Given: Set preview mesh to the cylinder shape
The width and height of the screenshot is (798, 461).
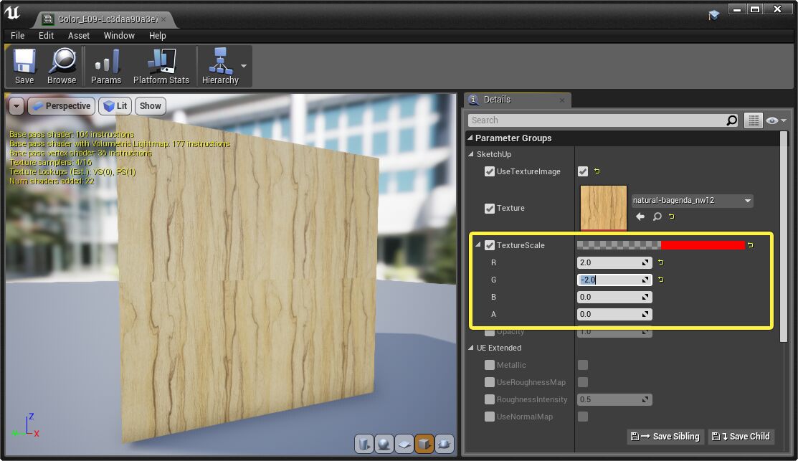Looking at the screenshot, I should [364, 443].
